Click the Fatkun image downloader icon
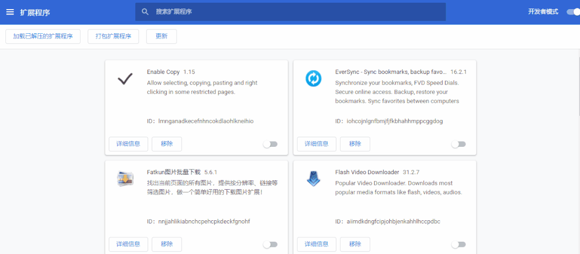The width and height of the screenshot is (580, 254). coord(125,179)
